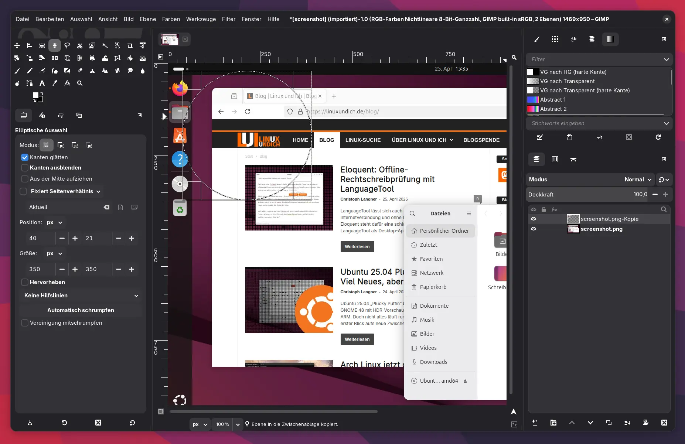The image size is (685, 444).
Task: Open the zoom percentage dropdown in status bar
Action: [x=238, y=424]
